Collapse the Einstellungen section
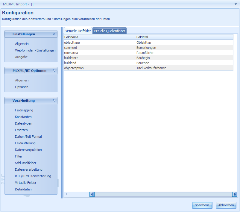This screenshot has width=240, height=212. tap(53, 34)
